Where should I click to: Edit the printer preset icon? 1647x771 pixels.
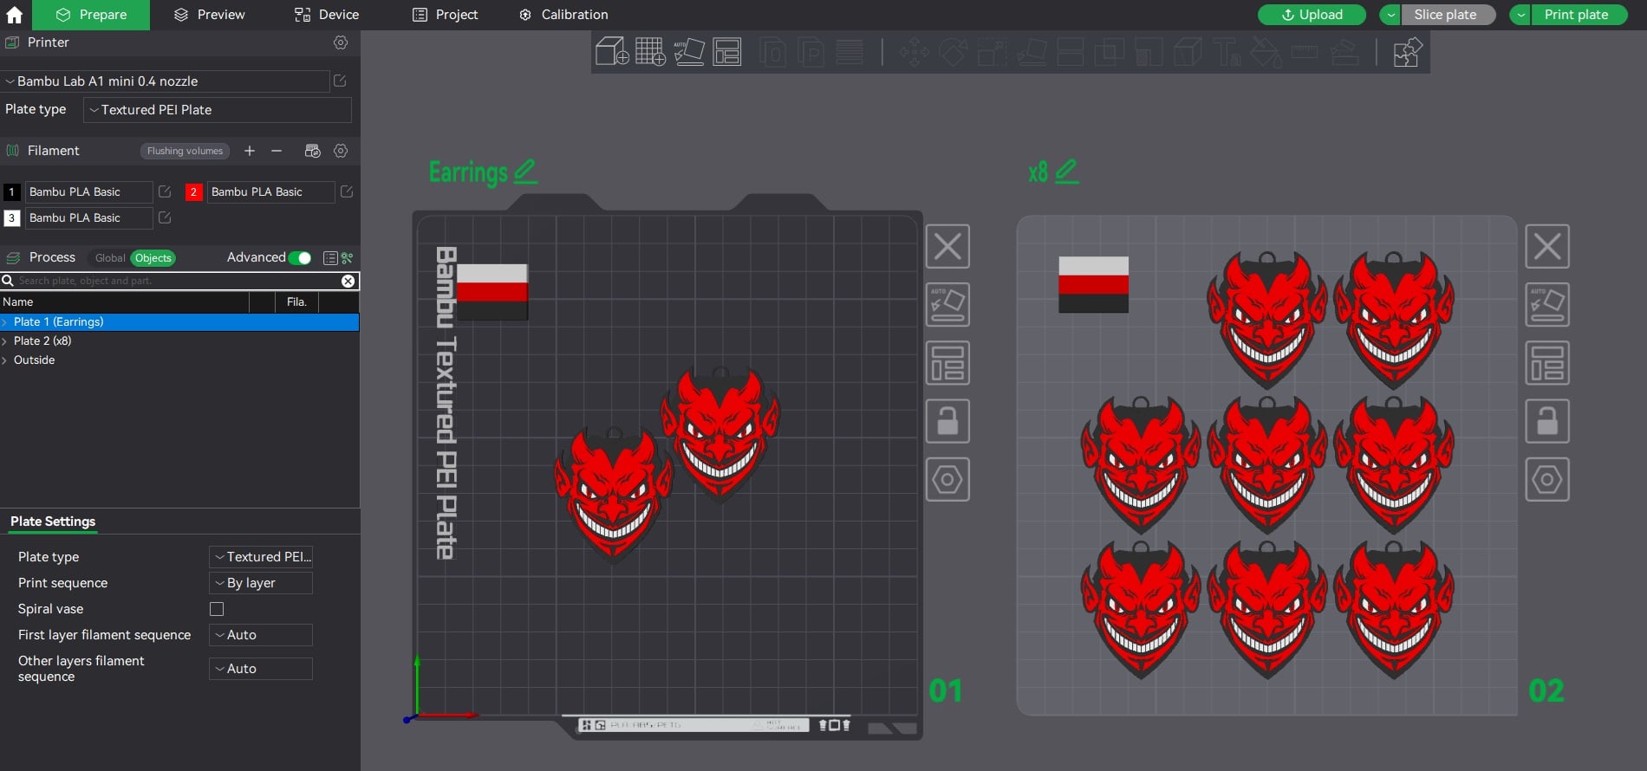click(340, 81)
